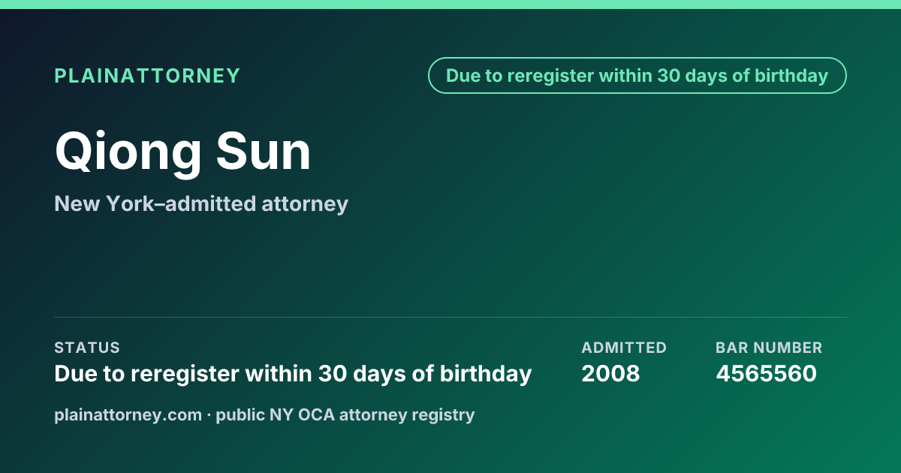Click the horizontal divider line above status

point(450,317)
